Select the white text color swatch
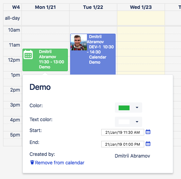This screenshot has width=181, height=179. point(124,122)
